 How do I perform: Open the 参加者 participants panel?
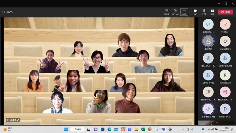tap(167, 12)
